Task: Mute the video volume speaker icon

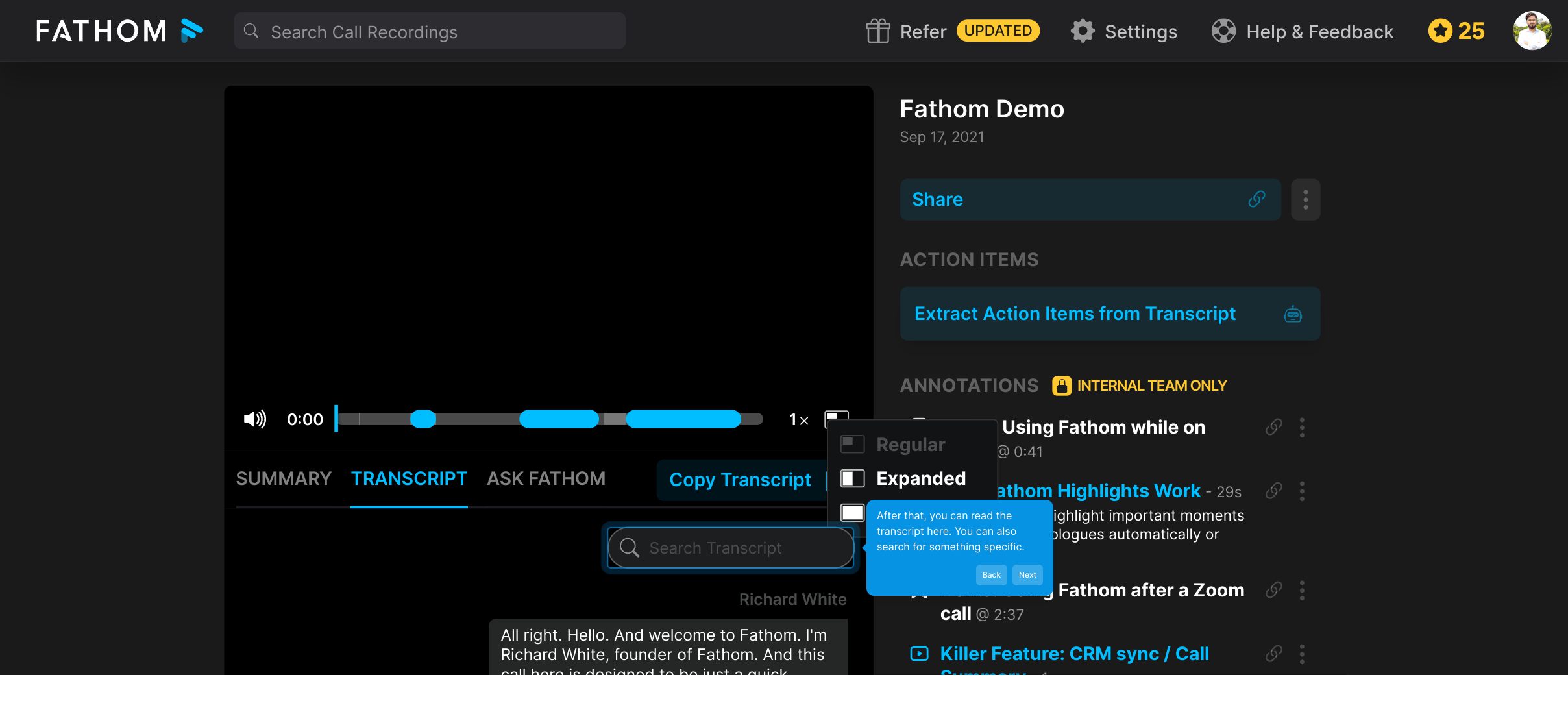Action: pyautogui.click(x=255, y=419)
